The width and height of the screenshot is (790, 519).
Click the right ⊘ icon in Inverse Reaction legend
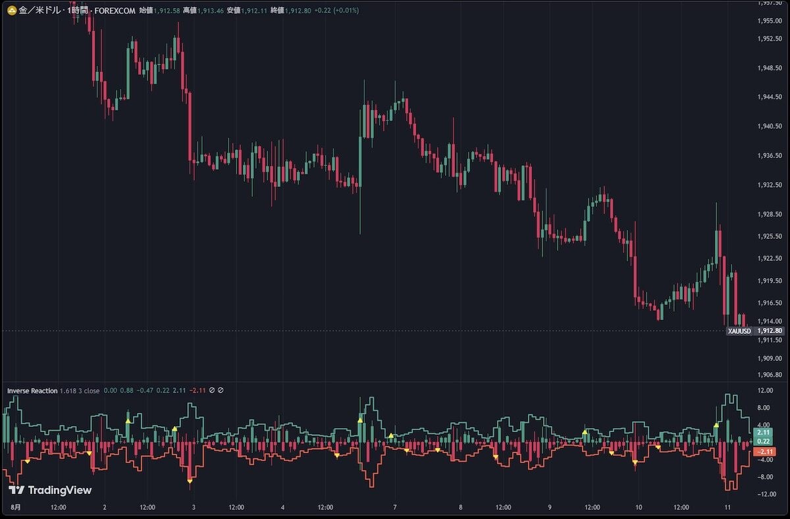point(221,391)
